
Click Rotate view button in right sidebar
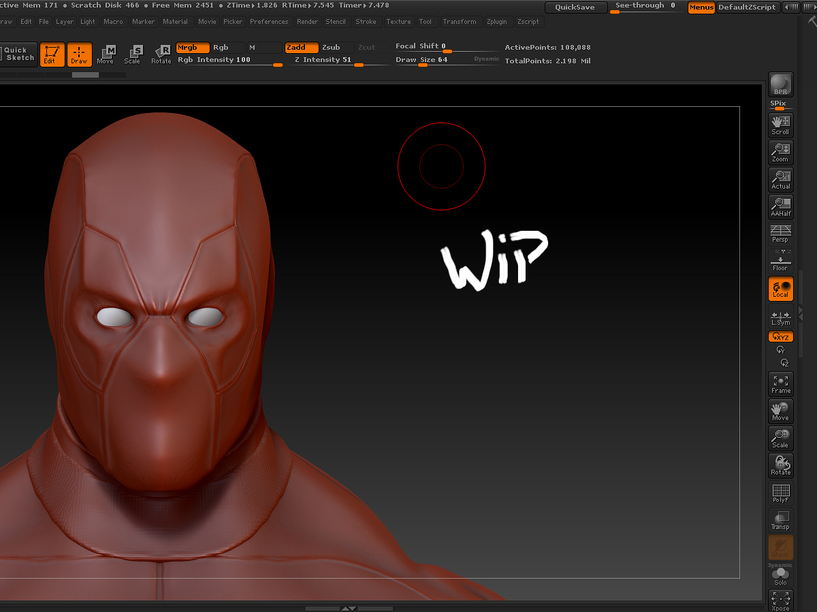(780, 466)
